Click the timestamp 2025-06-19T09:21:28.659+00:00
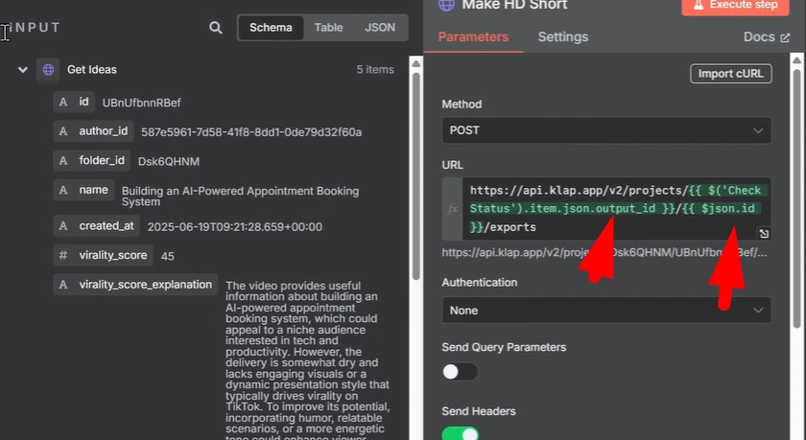 235,227
